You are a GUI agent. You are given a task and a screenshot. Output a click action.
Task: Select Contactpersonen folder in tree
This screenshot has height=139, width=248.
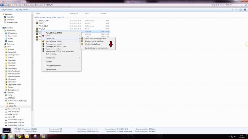click(x=13, y=55)
